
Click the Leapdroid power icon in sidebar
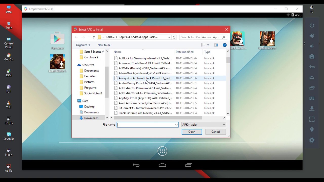tap(312, 25)
